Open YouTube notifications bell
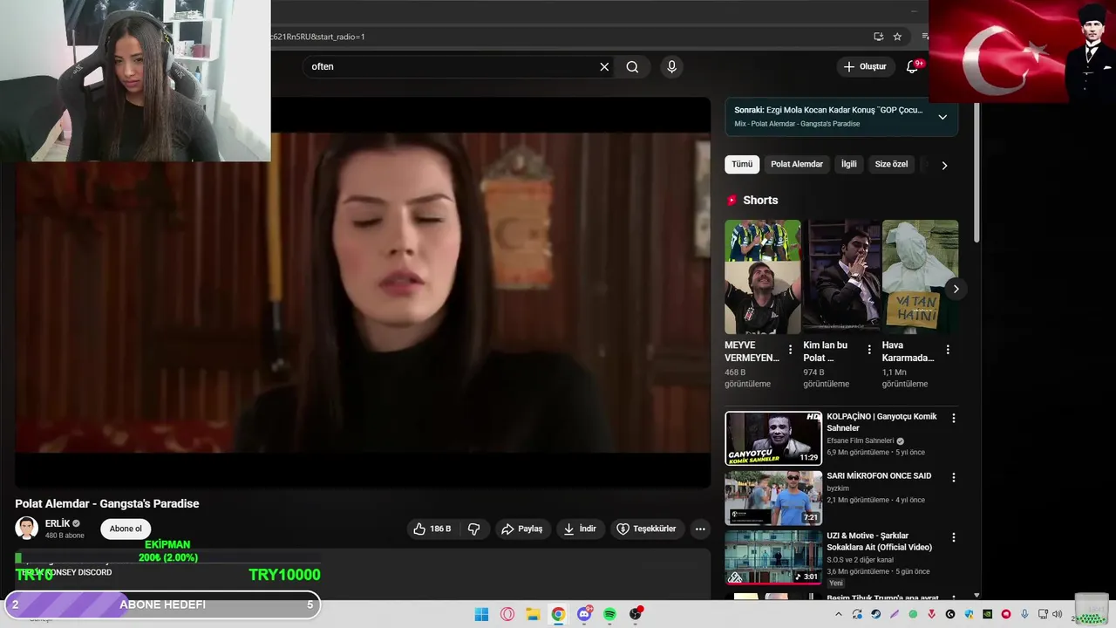This screenshot has width=1116, height=628. point(912,66)
